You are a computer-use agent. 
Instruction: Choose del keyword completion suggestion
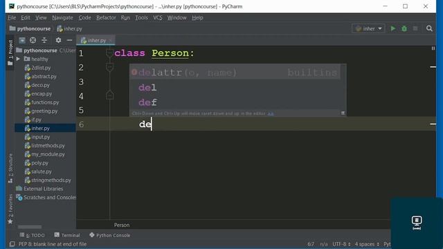click(235, 88)
